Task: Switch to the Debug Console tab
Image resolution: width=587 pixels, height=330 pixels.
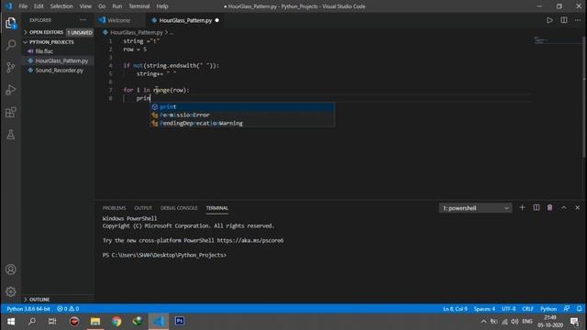Action: [179, 208]
